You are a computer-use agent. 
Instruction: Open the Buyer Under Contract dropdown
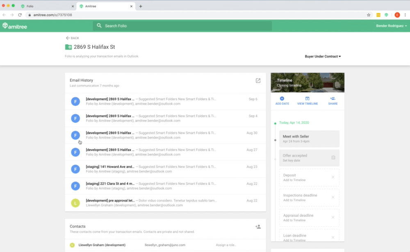pyautogui.click(x=323, y=57)
